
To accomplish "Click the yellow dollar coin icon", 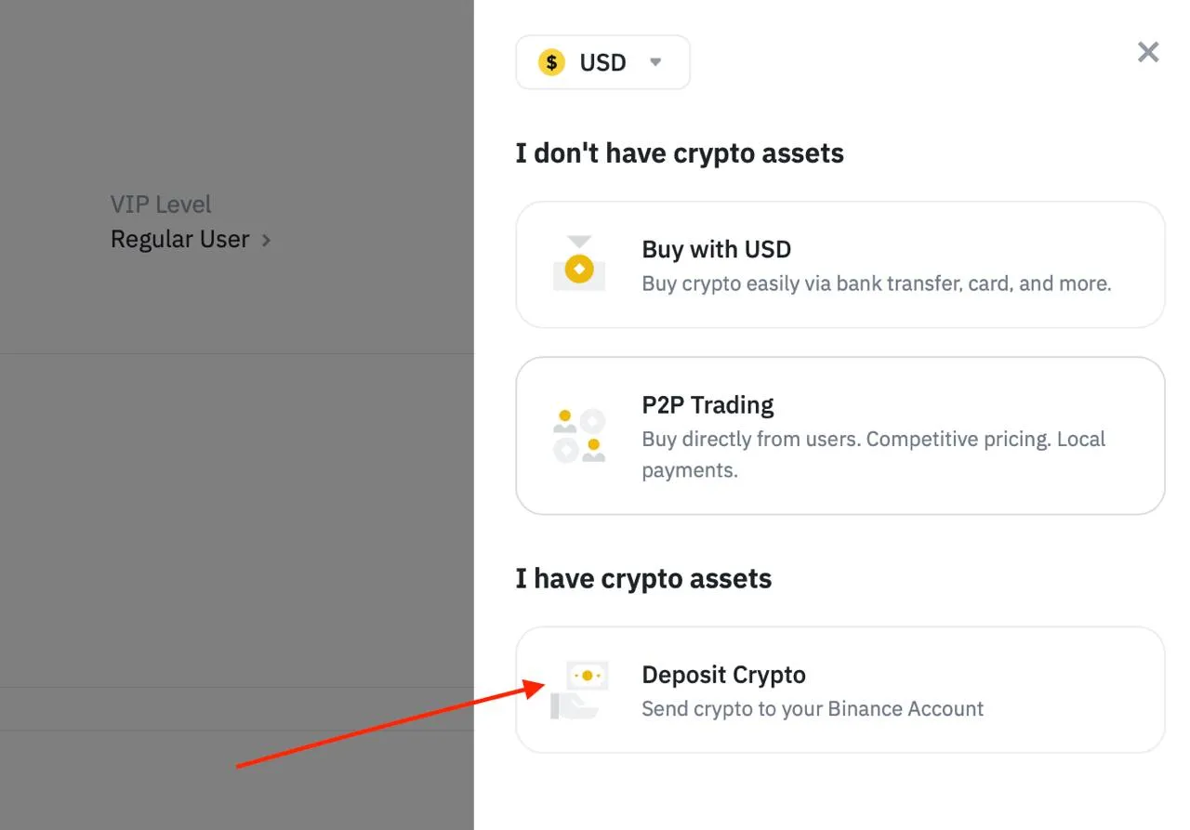I will (551, 62).
